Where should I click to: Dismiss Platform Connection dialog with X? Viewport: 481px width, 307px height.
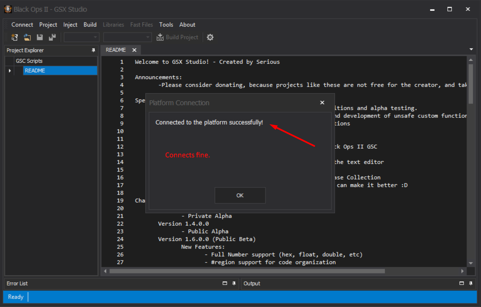coord(322,102)
